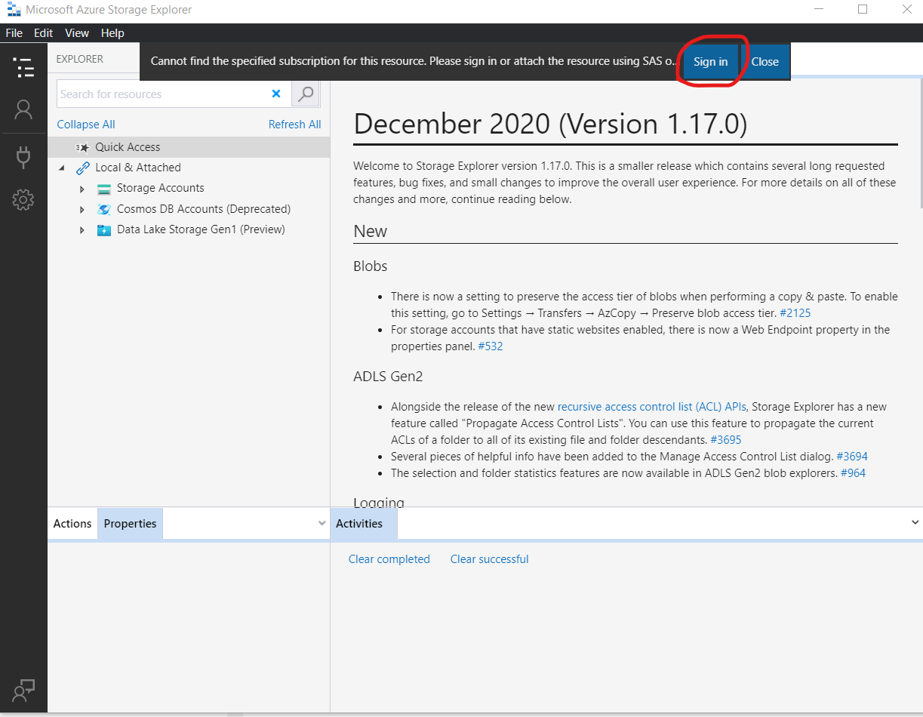Open the Explorer view icon in sidebar

(x=23, y=67)
